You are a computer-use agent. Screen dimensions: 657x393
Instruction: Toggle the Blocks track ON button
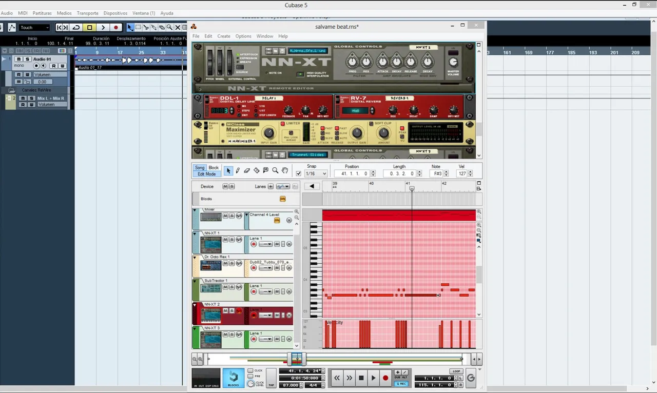click(x=282, y=199)
